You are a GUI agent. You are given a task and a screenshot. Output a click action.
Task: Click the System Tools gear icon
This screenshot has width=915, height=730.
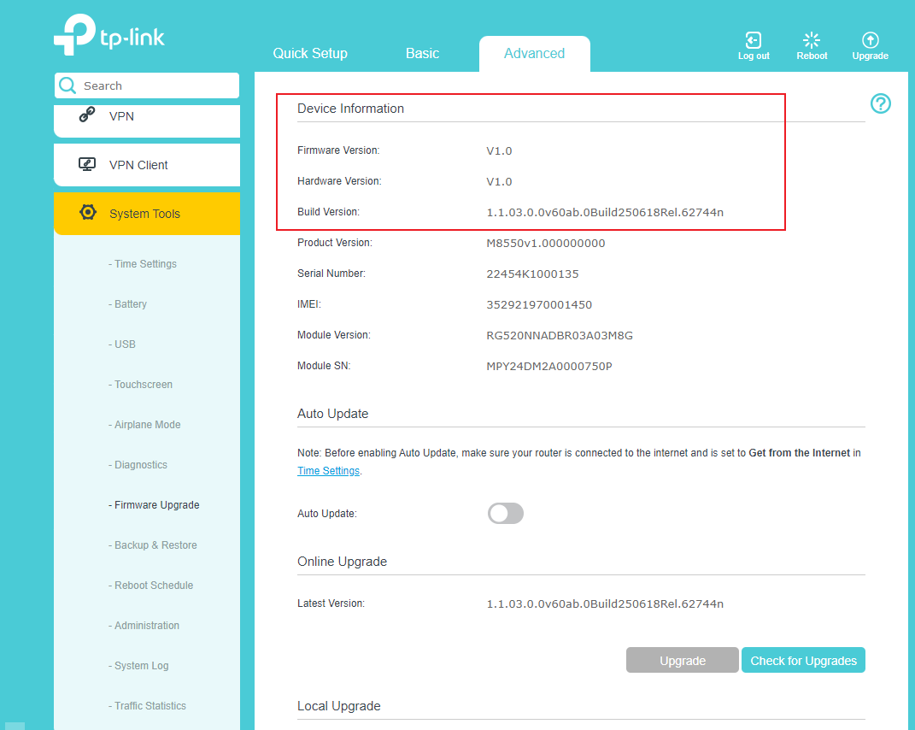(88, 213)
